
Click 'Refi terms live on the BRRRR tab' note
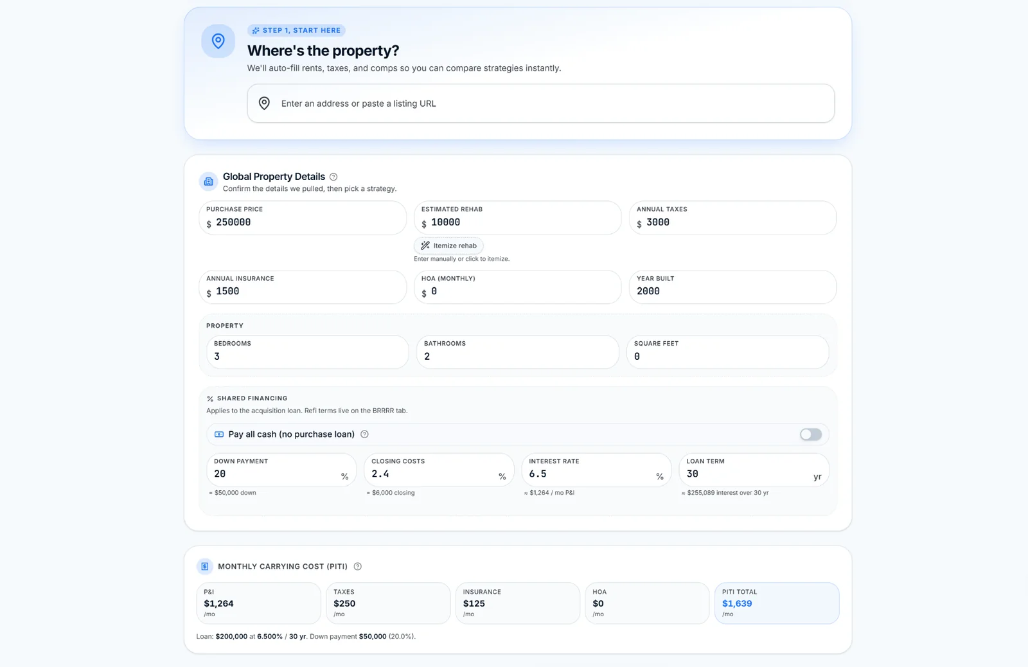click(356, 411)
